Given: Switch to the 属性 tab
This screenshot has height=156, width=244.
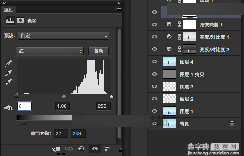Looking at the screenshot, I should pos(9,10).
